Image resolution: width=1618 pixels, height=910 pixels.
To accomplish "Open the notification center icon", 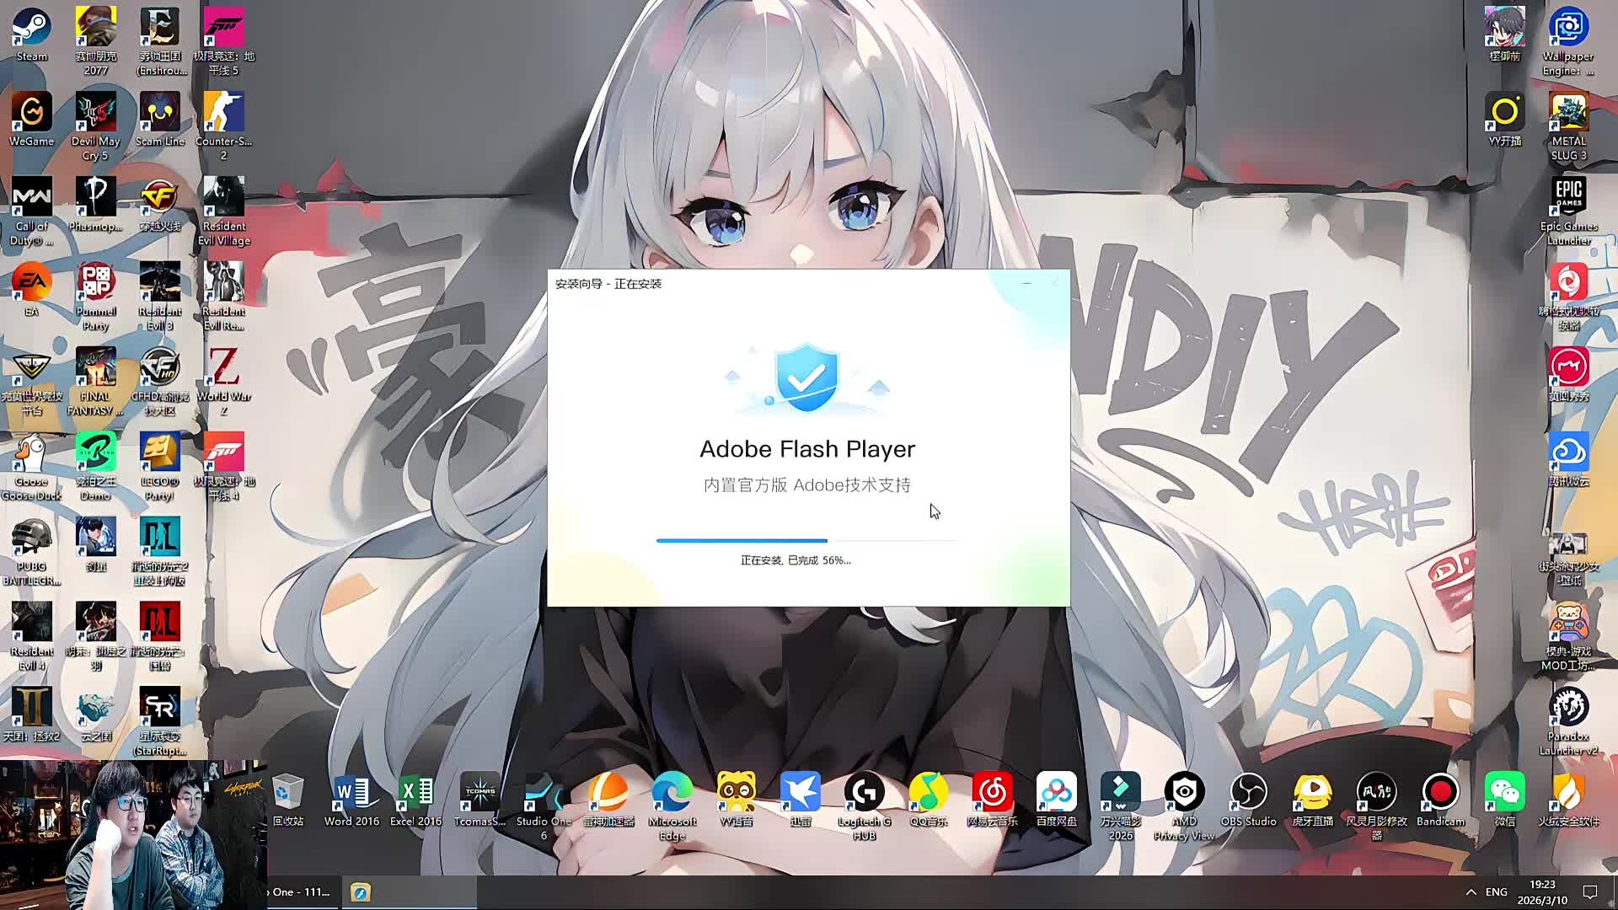I will click(1590, 892).
